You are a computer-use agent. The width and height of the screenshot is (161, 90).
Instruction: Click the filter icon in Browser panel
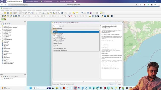pos(6,24)
